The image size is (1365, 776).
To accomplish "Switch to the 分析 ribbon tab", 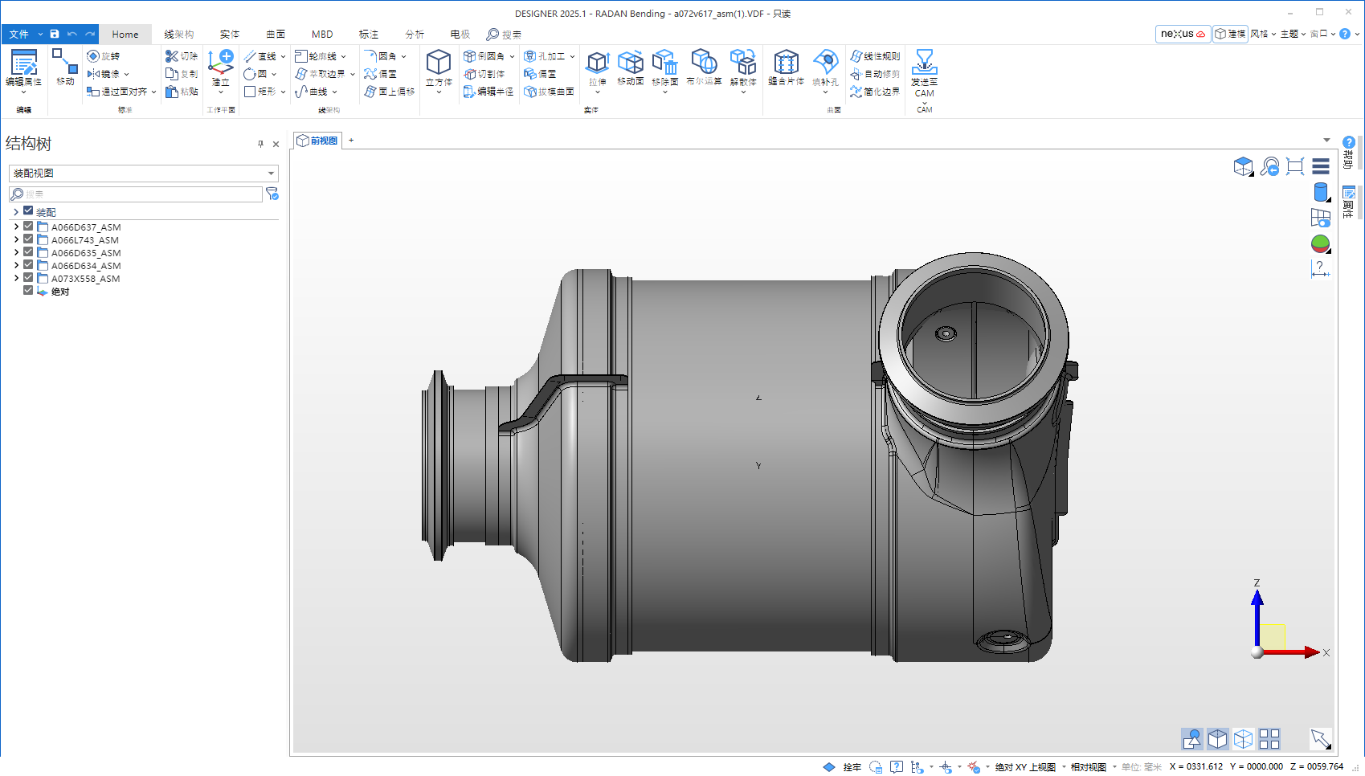I will [415, 35].
